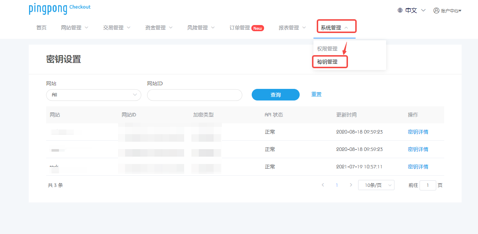Go to the 首页 tab
The width and height of the screenshot is (478, 234).
point(41,28)
